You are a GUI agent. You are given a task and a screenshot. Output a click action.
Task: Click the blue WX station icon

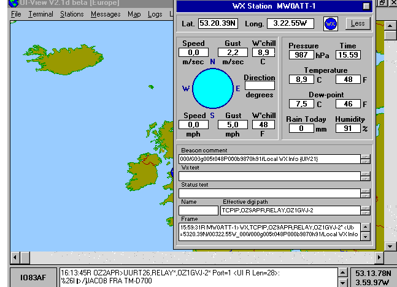click(x=331, y=24)
